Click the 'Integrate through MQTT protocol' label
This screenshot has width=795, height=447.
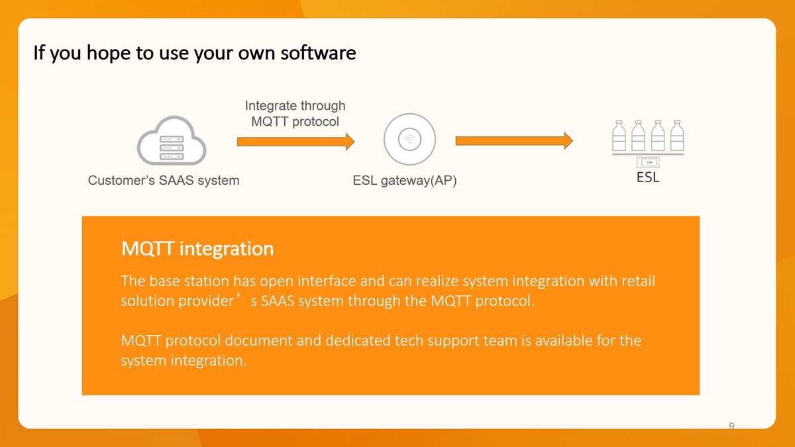[295, 113]
